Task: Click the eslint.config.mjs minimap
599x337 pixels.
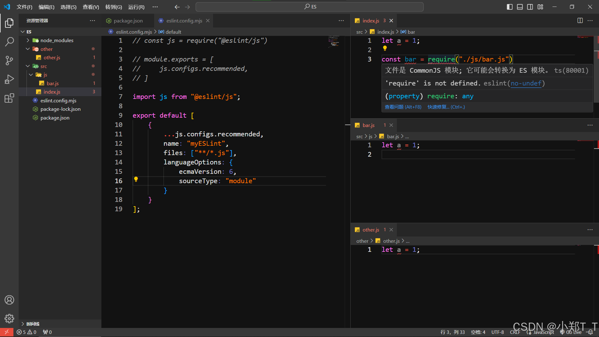Action: [334, 42]
